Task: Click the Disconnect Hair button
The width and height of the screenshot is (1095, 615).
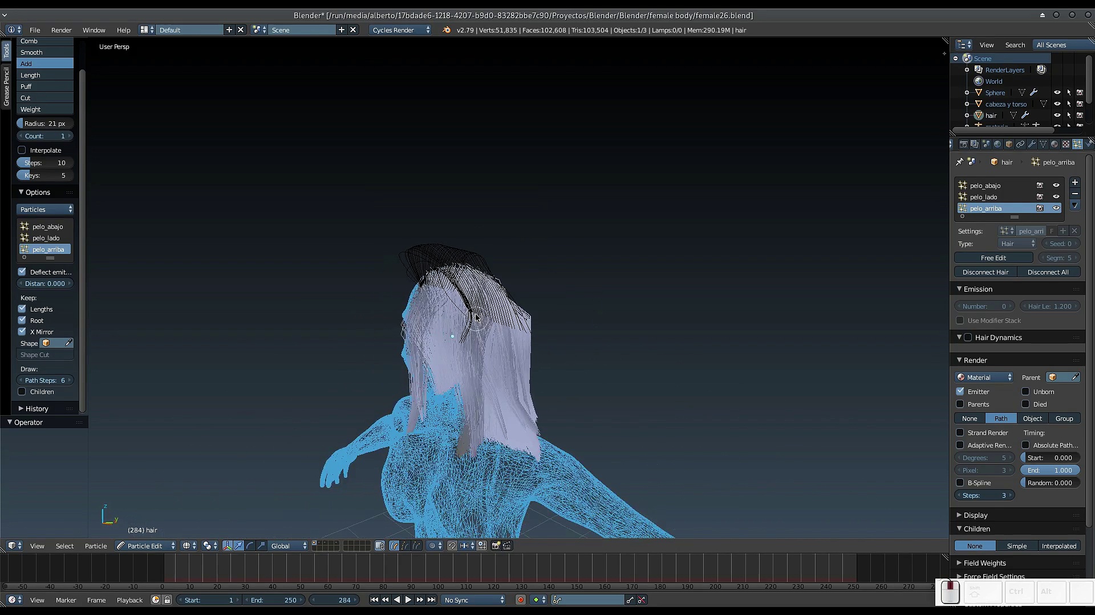Action: [x=985, y=272]
